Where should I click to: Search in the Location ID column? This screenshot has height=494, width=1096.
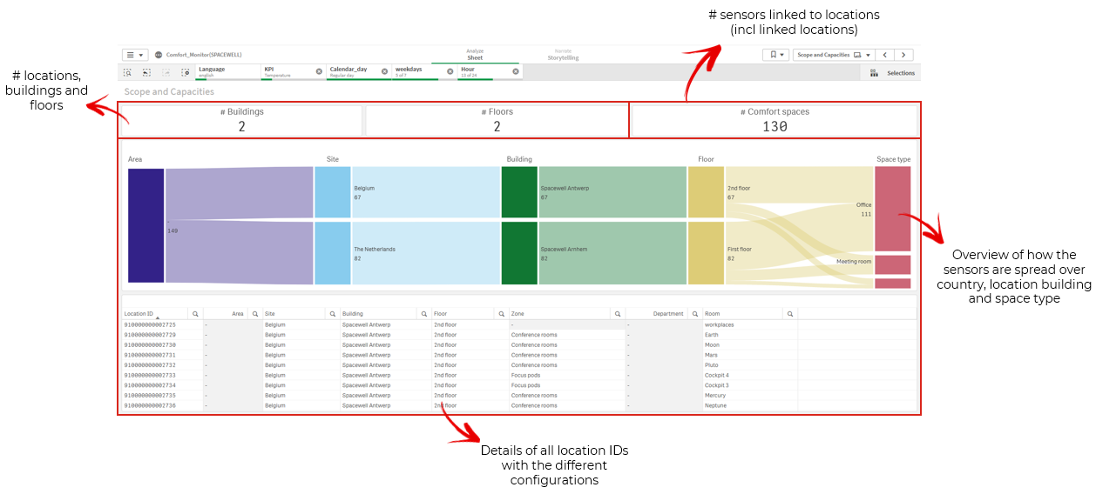pos(195,314)
